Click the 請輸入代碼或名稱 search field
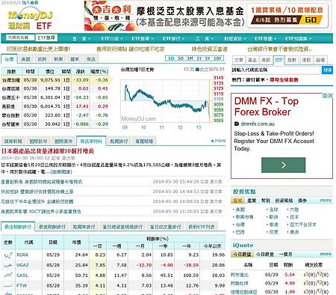The image size is (336, 295). [276, 70]
